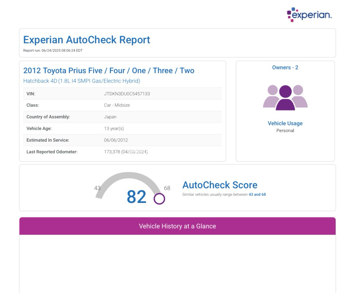The height and width of the screenshot is (293, 358).
Task: Click the Estimated In Service: label
Action: pyautogui.click(x=48, y=140)
